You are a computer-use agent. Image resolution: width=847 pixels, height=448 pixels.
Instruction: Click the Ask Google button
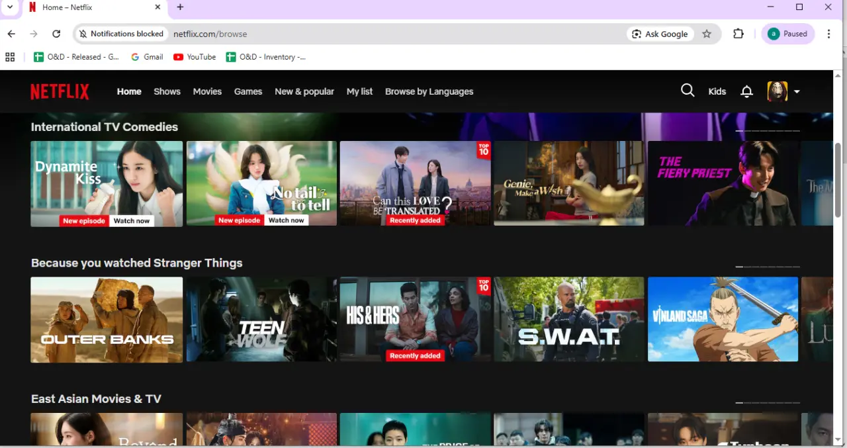pyautogui.click(x=660, y=34)
